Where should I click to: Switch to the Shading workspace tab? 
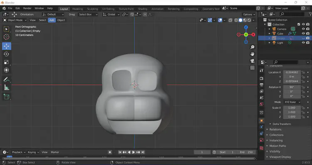coord(143,9)
